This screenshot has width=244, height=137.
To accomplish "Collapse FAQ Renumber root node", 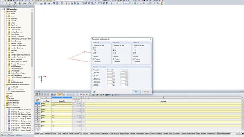I will click(2, 9).
